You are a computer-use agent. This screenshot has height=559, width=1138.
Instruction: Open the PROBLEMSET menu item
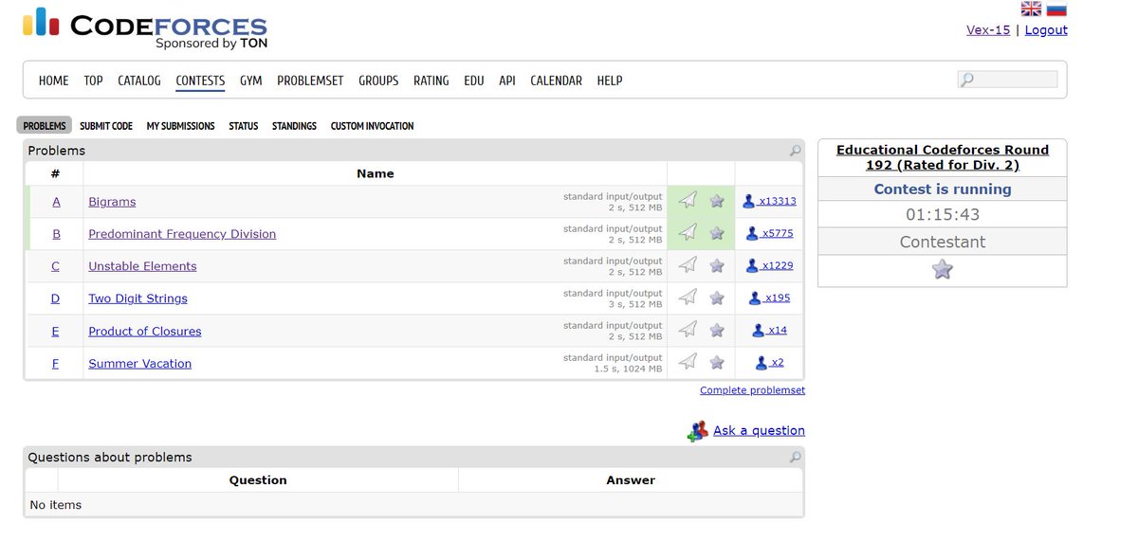point(310,81)
